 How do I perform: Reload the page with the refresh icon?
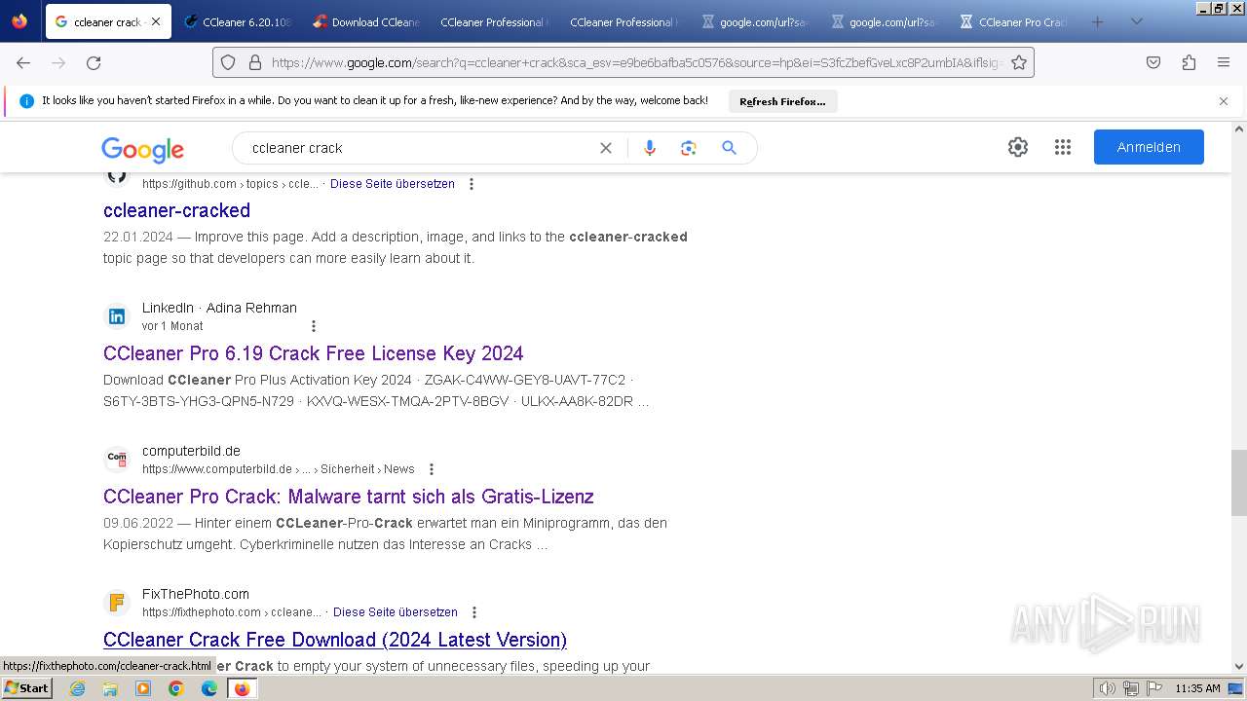click(x=94, y=62)
